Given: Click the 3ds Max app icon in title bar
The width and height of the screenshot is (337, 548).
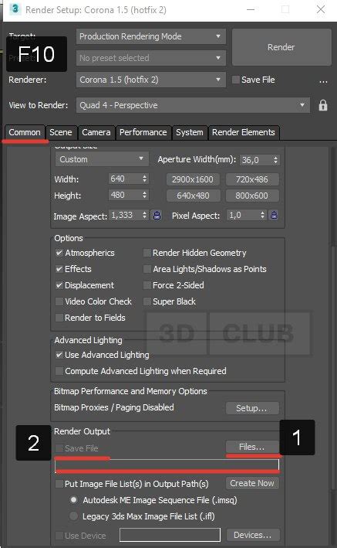Looking at the screenshot, I should click(15, 9).
